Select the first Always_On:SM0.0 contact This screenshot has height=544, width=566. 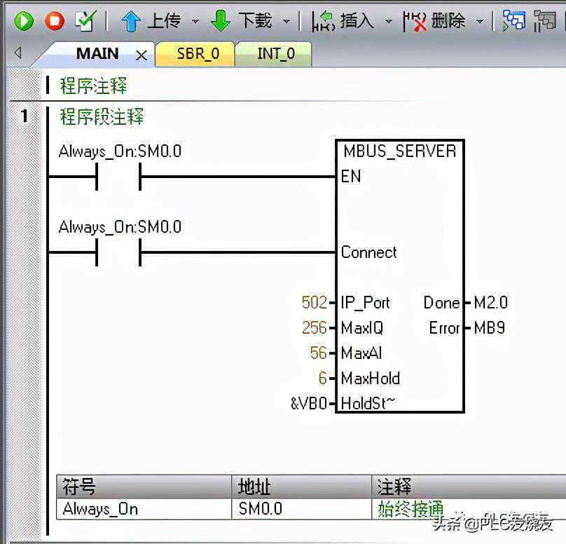pos(118,177)
